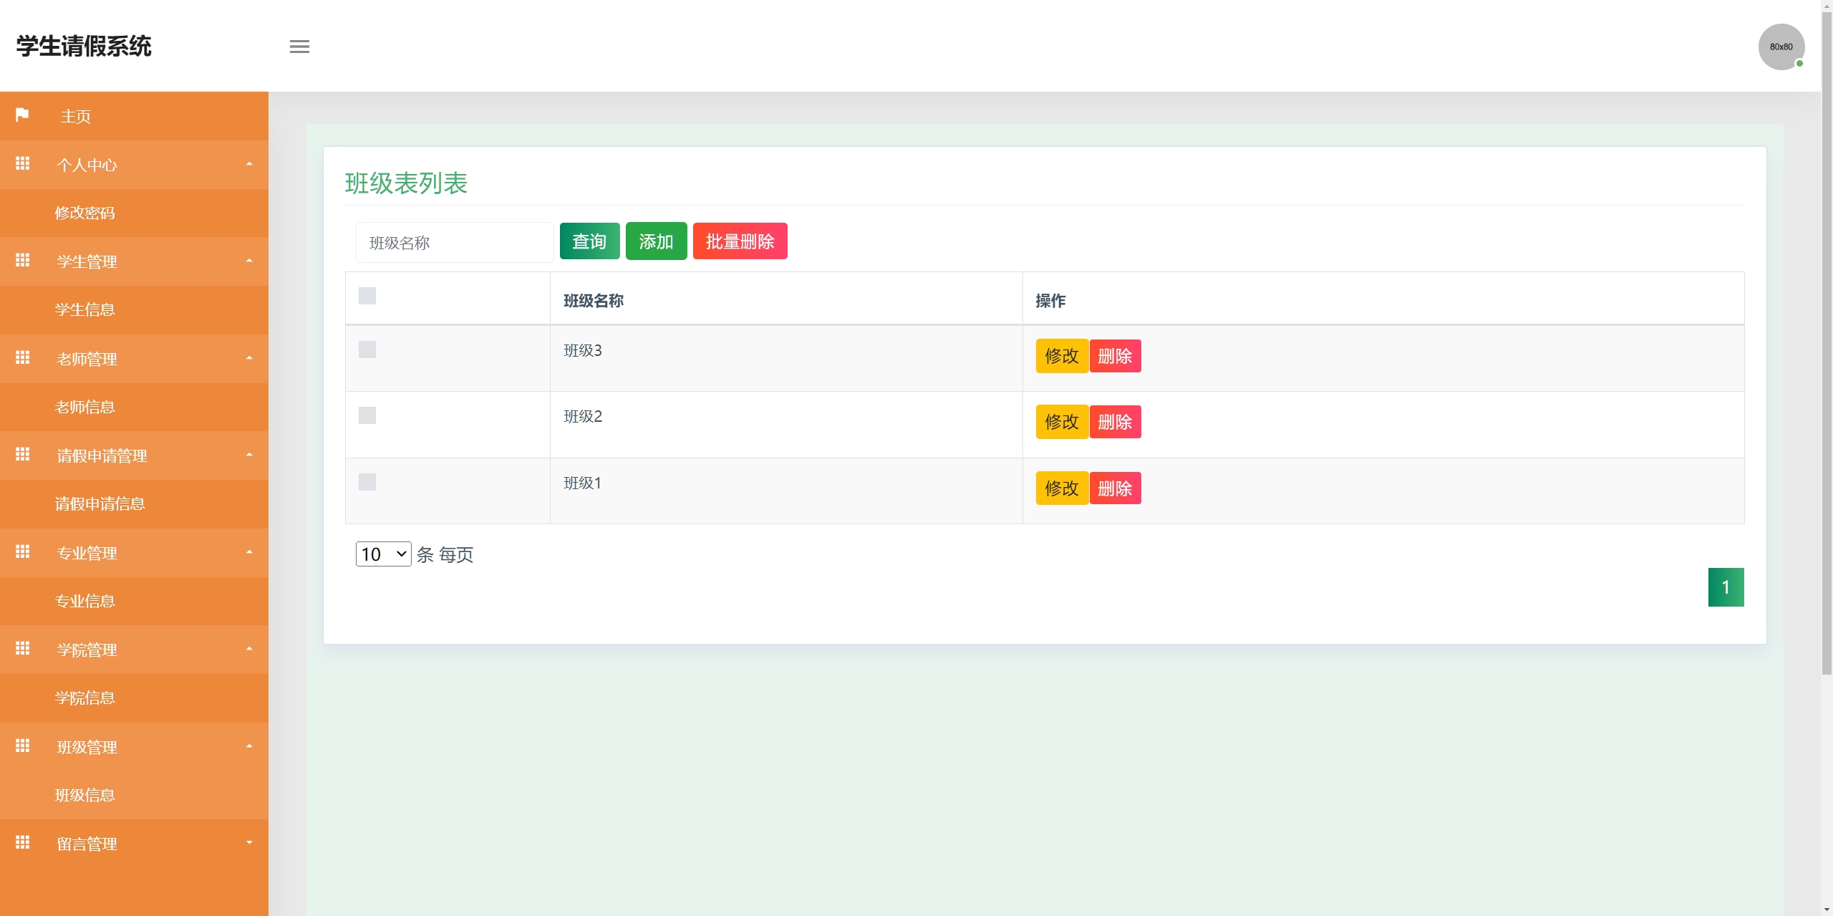Collapse the 学生管理 menu arrow
Screen dimensions: 1833x916
click(249, 261)
